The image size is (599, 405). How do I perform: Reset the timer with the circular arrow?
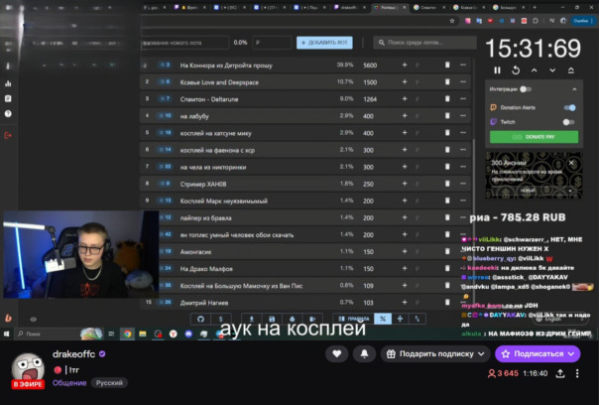point(517,70)
